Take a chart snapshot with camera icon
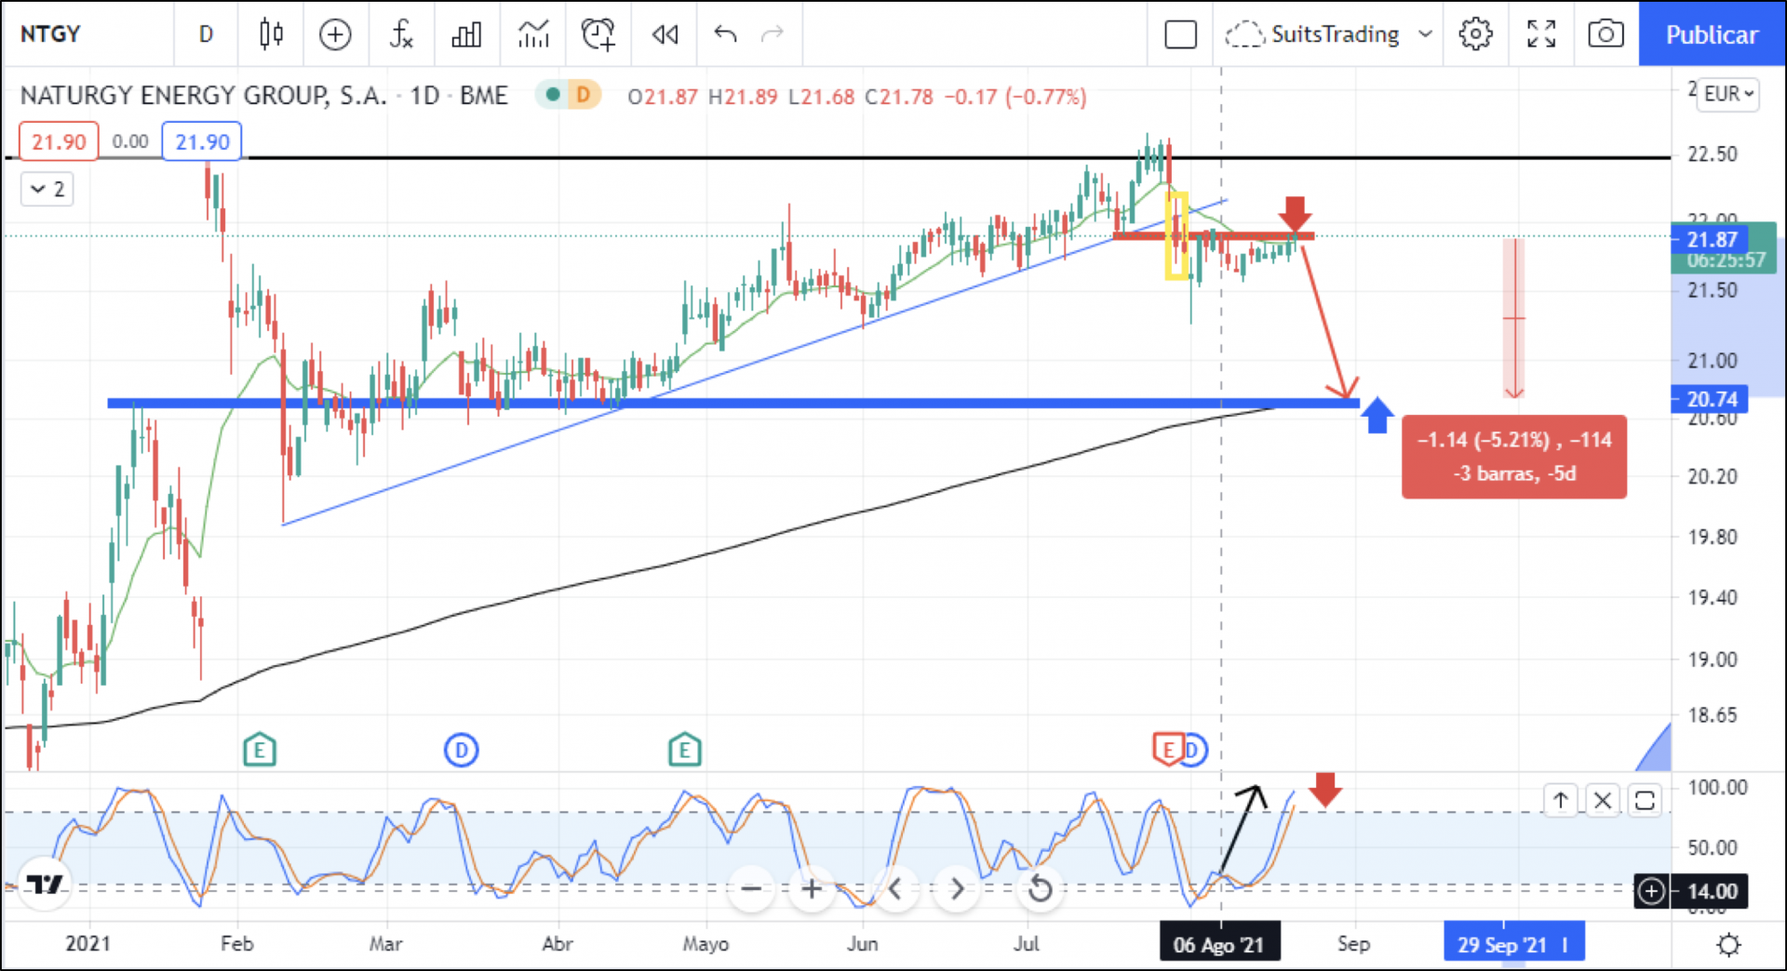The image size is (1787, 971). pyautogui.click(x=1606, y=34)
